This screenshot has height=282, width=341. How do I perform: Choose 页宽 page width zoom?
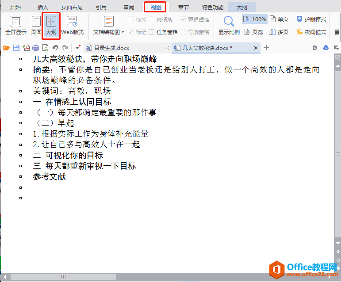tap(253, 32)
